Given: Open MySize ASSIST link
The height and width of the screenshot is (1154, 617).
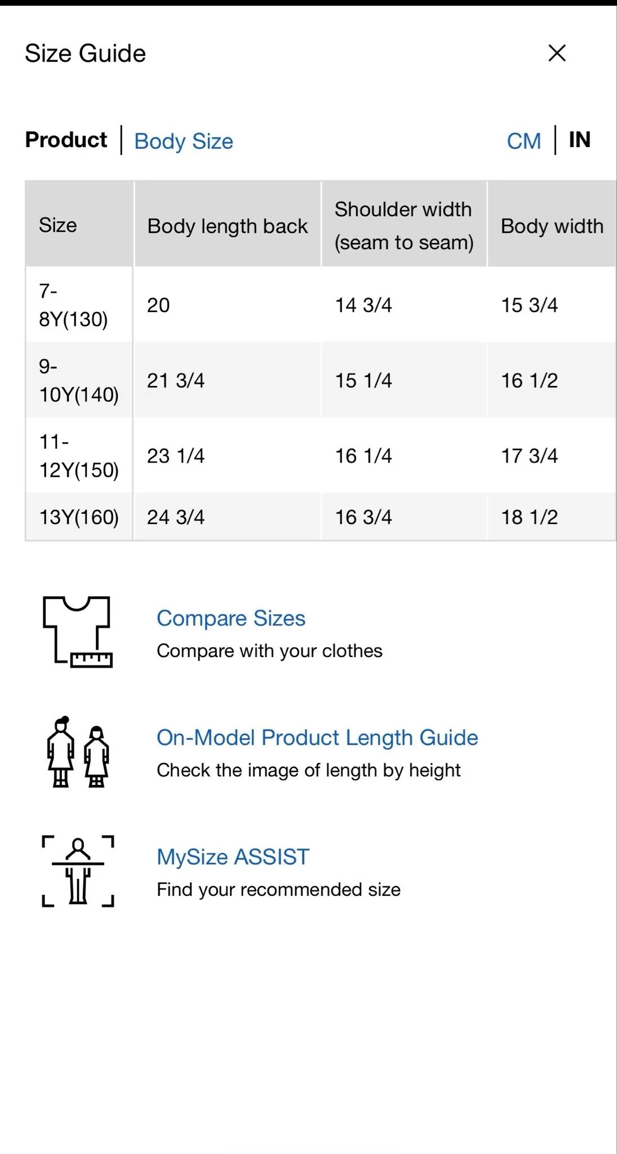Looking at the screenshot, I should point(233,857).
